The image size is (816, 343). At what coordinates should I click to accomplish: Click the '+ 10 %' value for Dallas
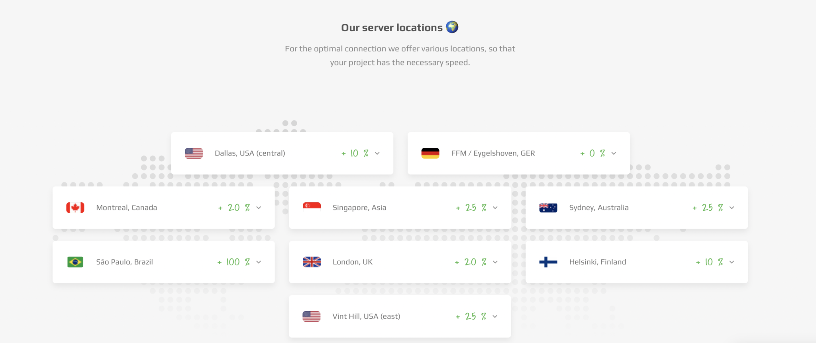tap(355, 153)
